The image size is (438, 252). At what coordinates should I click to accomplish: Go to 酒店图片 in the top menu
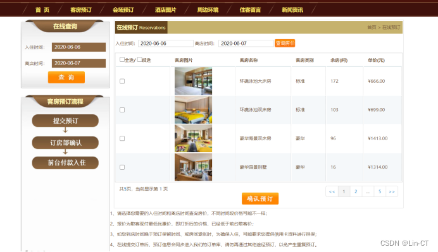tap(166, 9)
